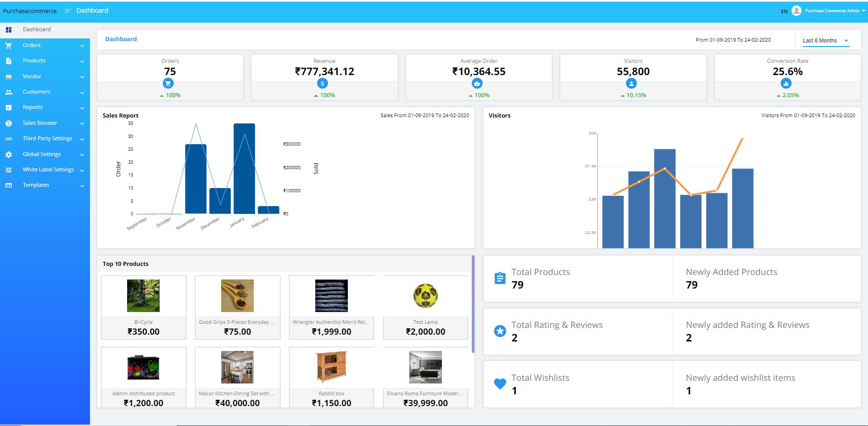Click the December bar in Sales Report chart

pos(220,201)
